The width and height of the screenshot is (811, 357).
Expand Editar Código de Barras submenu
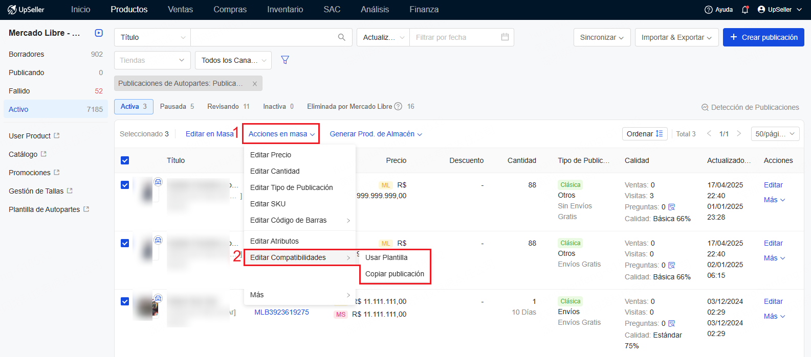pyautogui.click(x=300, y=220)
